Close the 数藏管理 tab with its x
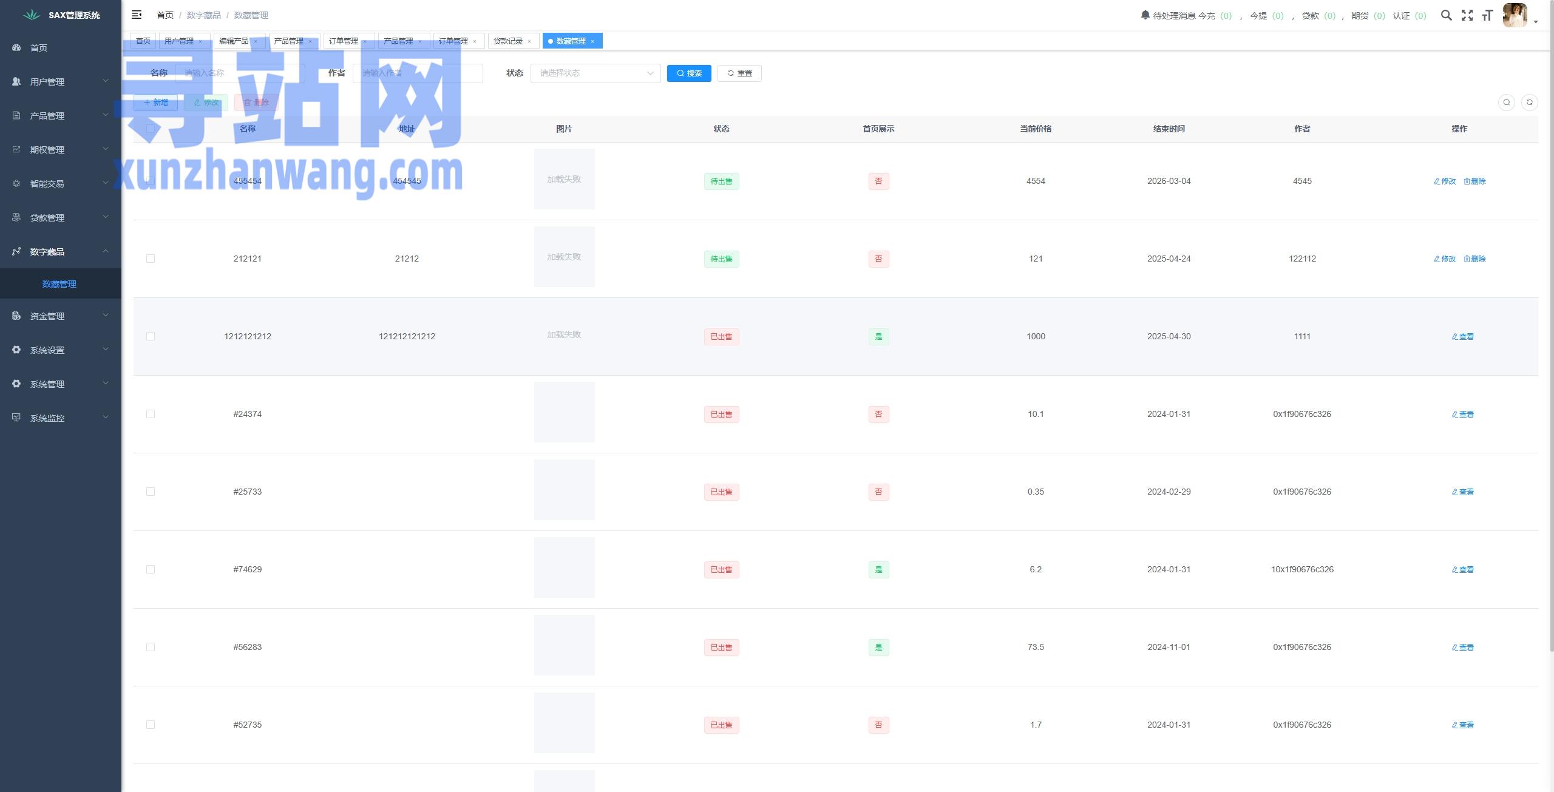This screenshot has height=792, width=1554. pyautogui.click(x=592, y=41)
